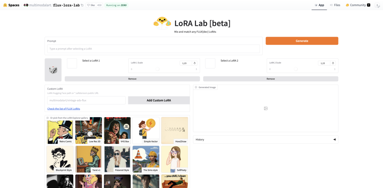Remove the selected LoRA 2
The width and height of the screenshot is (383, 188).
coord(271,79)
